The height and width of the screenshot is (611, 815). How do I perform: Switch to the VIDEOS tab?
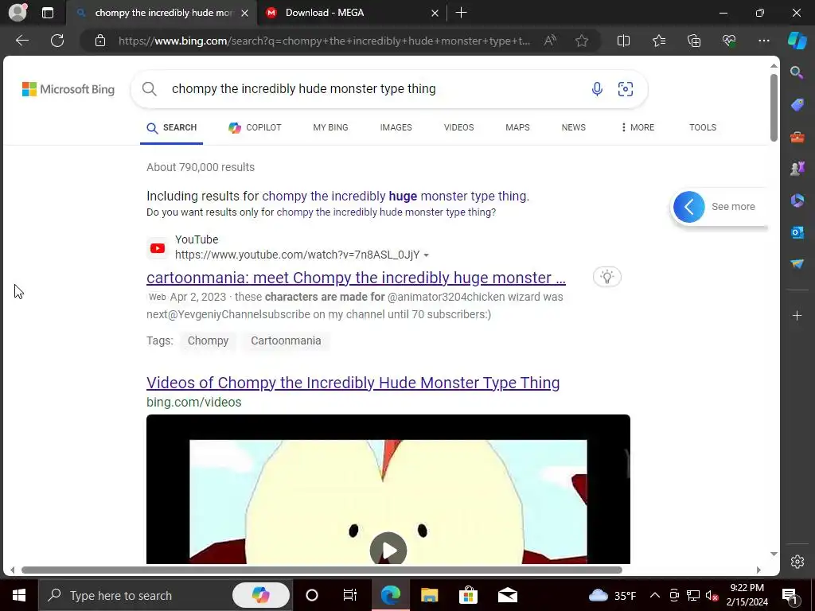click(458, 127)
